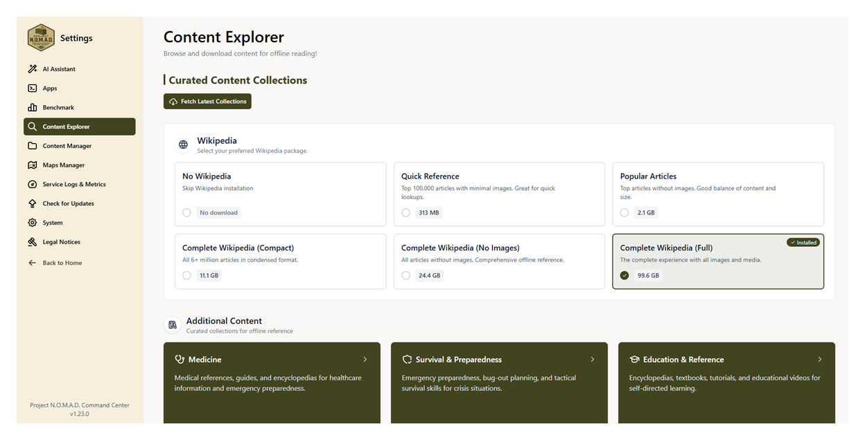Expand the Medicine collection chevron
The height and width of the screenshot is (440, 865).
(x=365, y=360)
